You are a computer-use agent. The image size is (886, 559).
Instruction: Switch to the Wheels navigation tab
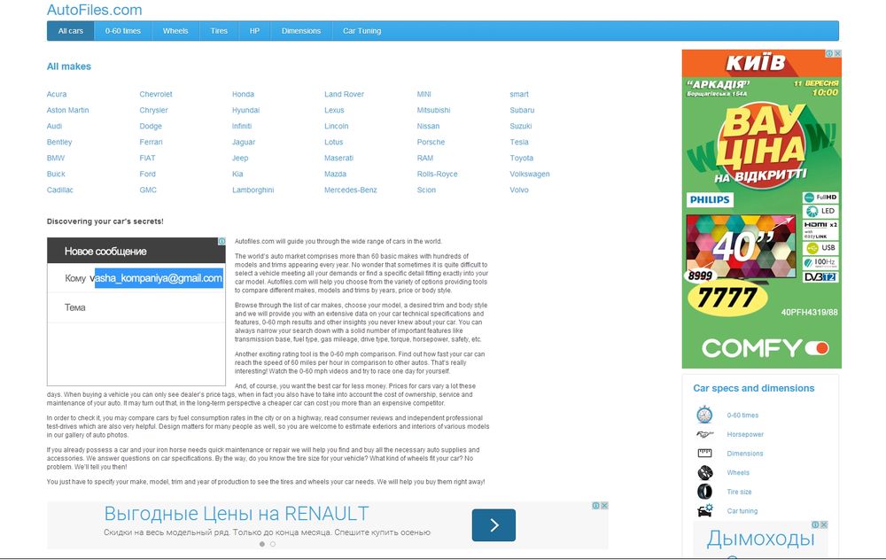click(175, 31)
